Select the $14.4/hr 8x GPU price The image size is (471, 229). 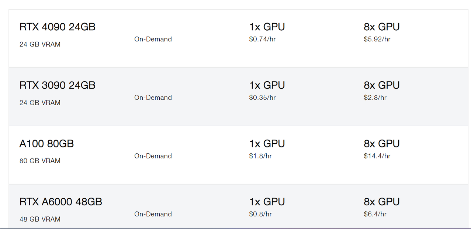pos(377,156)
